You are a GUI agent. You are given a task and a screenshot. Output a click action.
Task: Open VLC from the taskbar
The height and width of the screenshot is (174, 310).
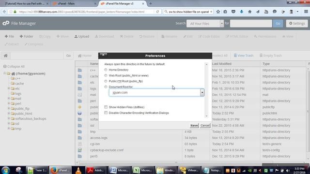(78, 170)
